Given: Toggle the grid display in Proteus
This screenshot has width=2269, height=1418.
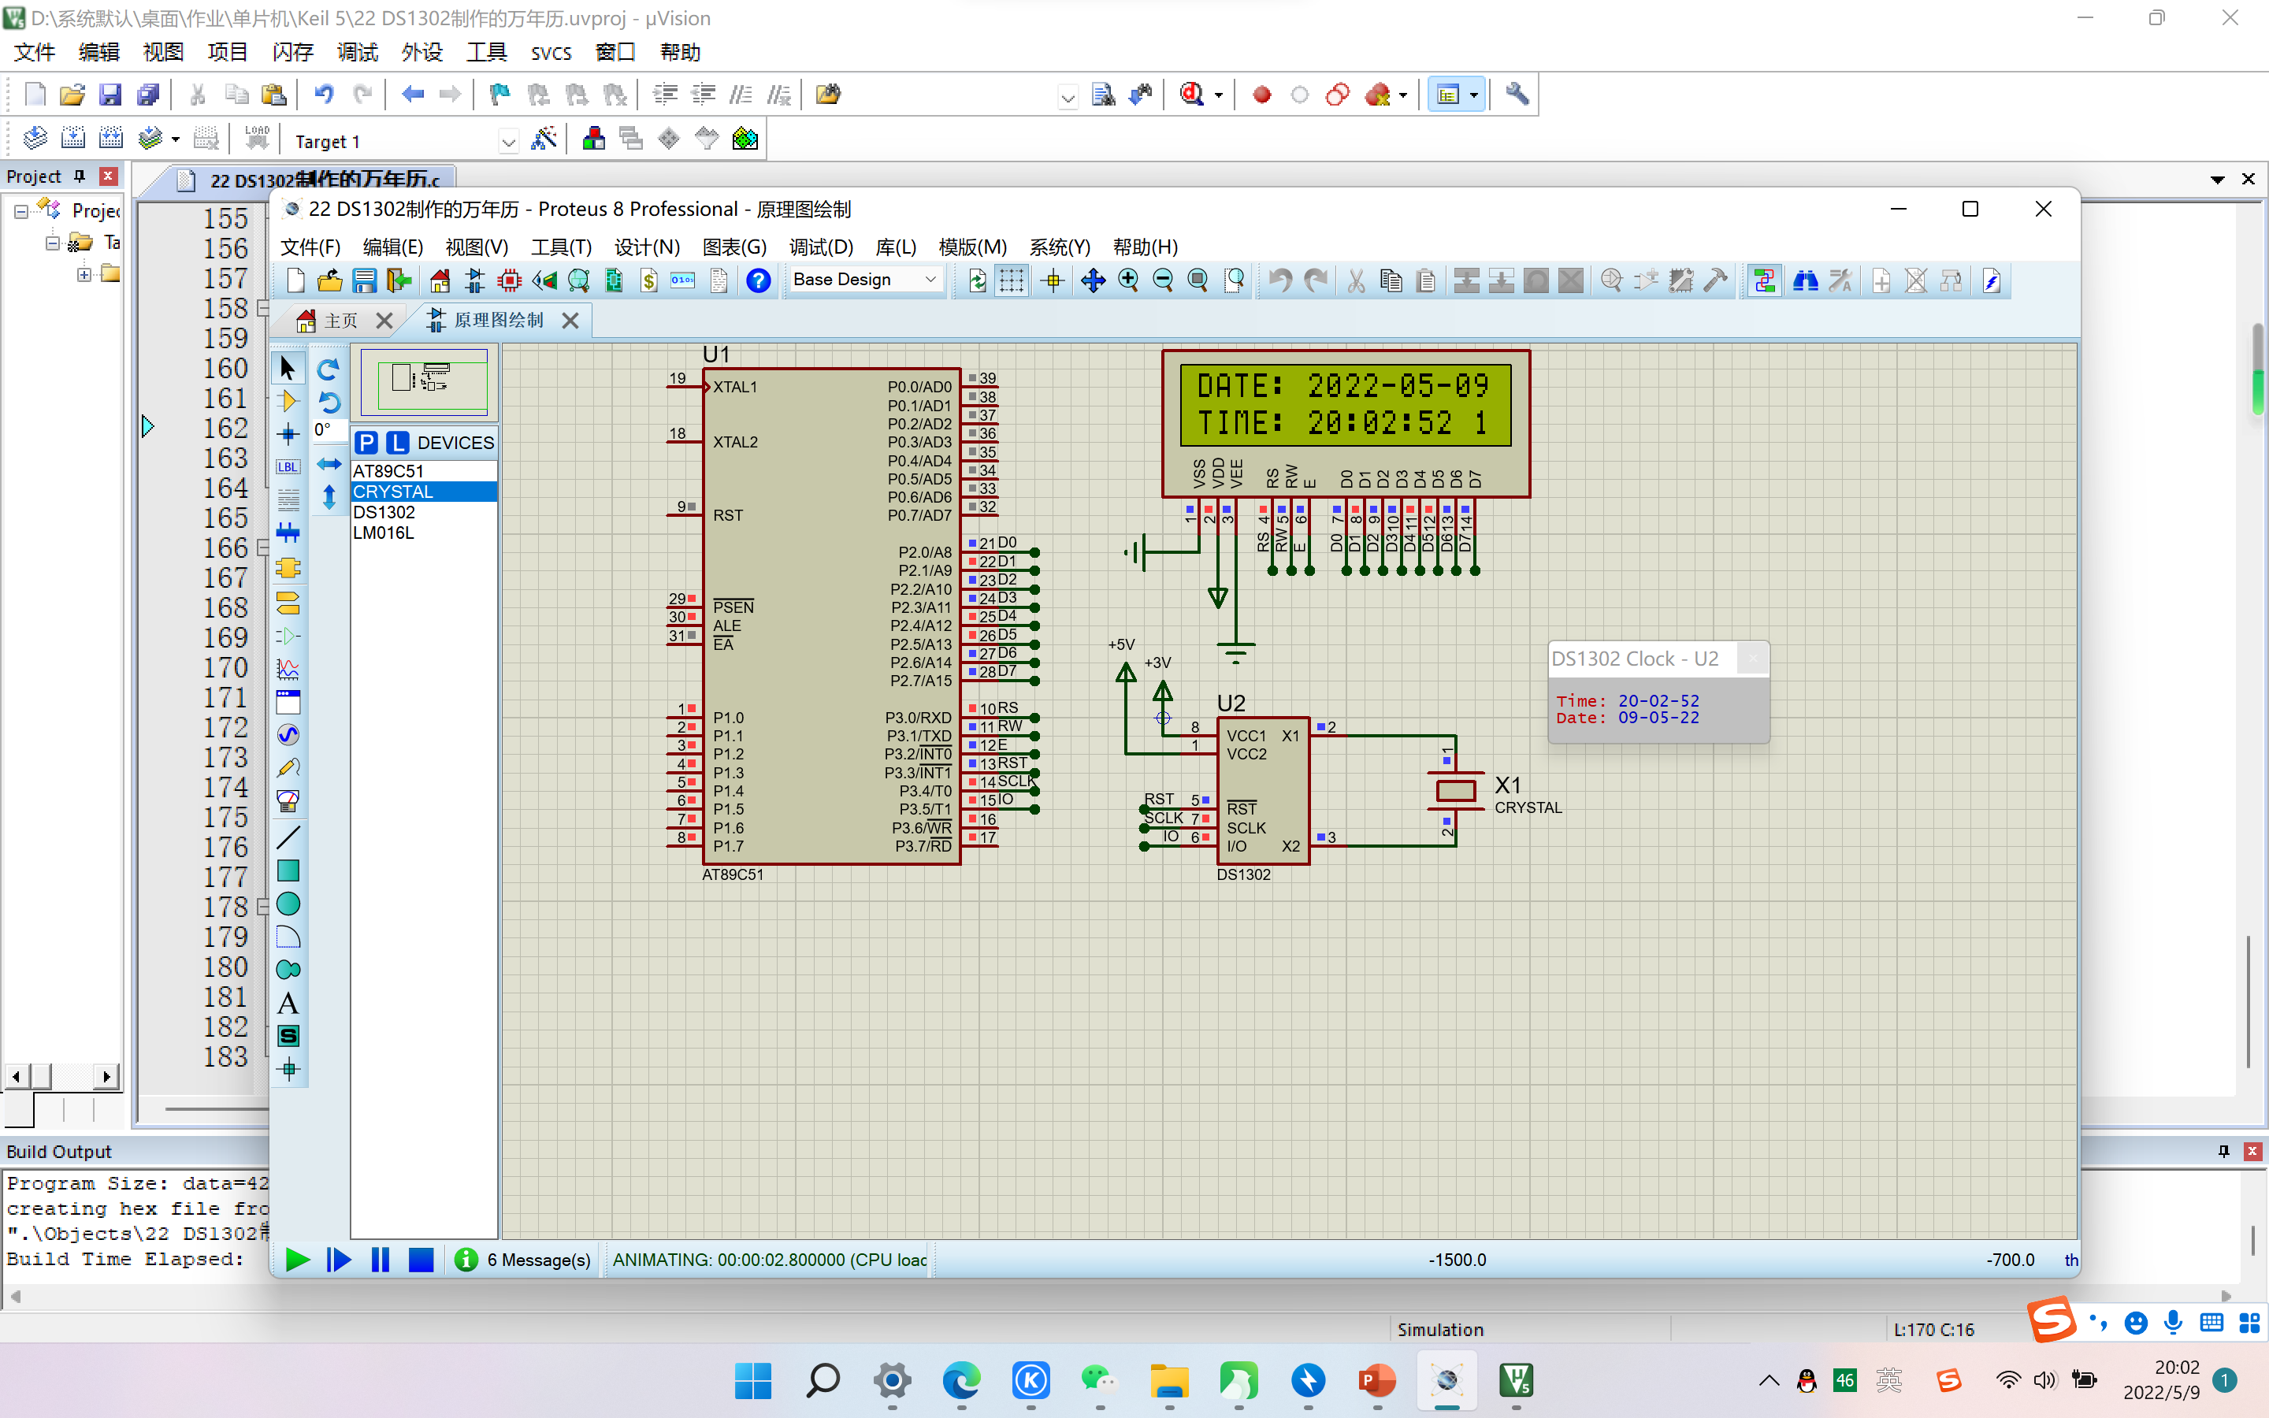Looking at the screenshot, I should 1012,280.
